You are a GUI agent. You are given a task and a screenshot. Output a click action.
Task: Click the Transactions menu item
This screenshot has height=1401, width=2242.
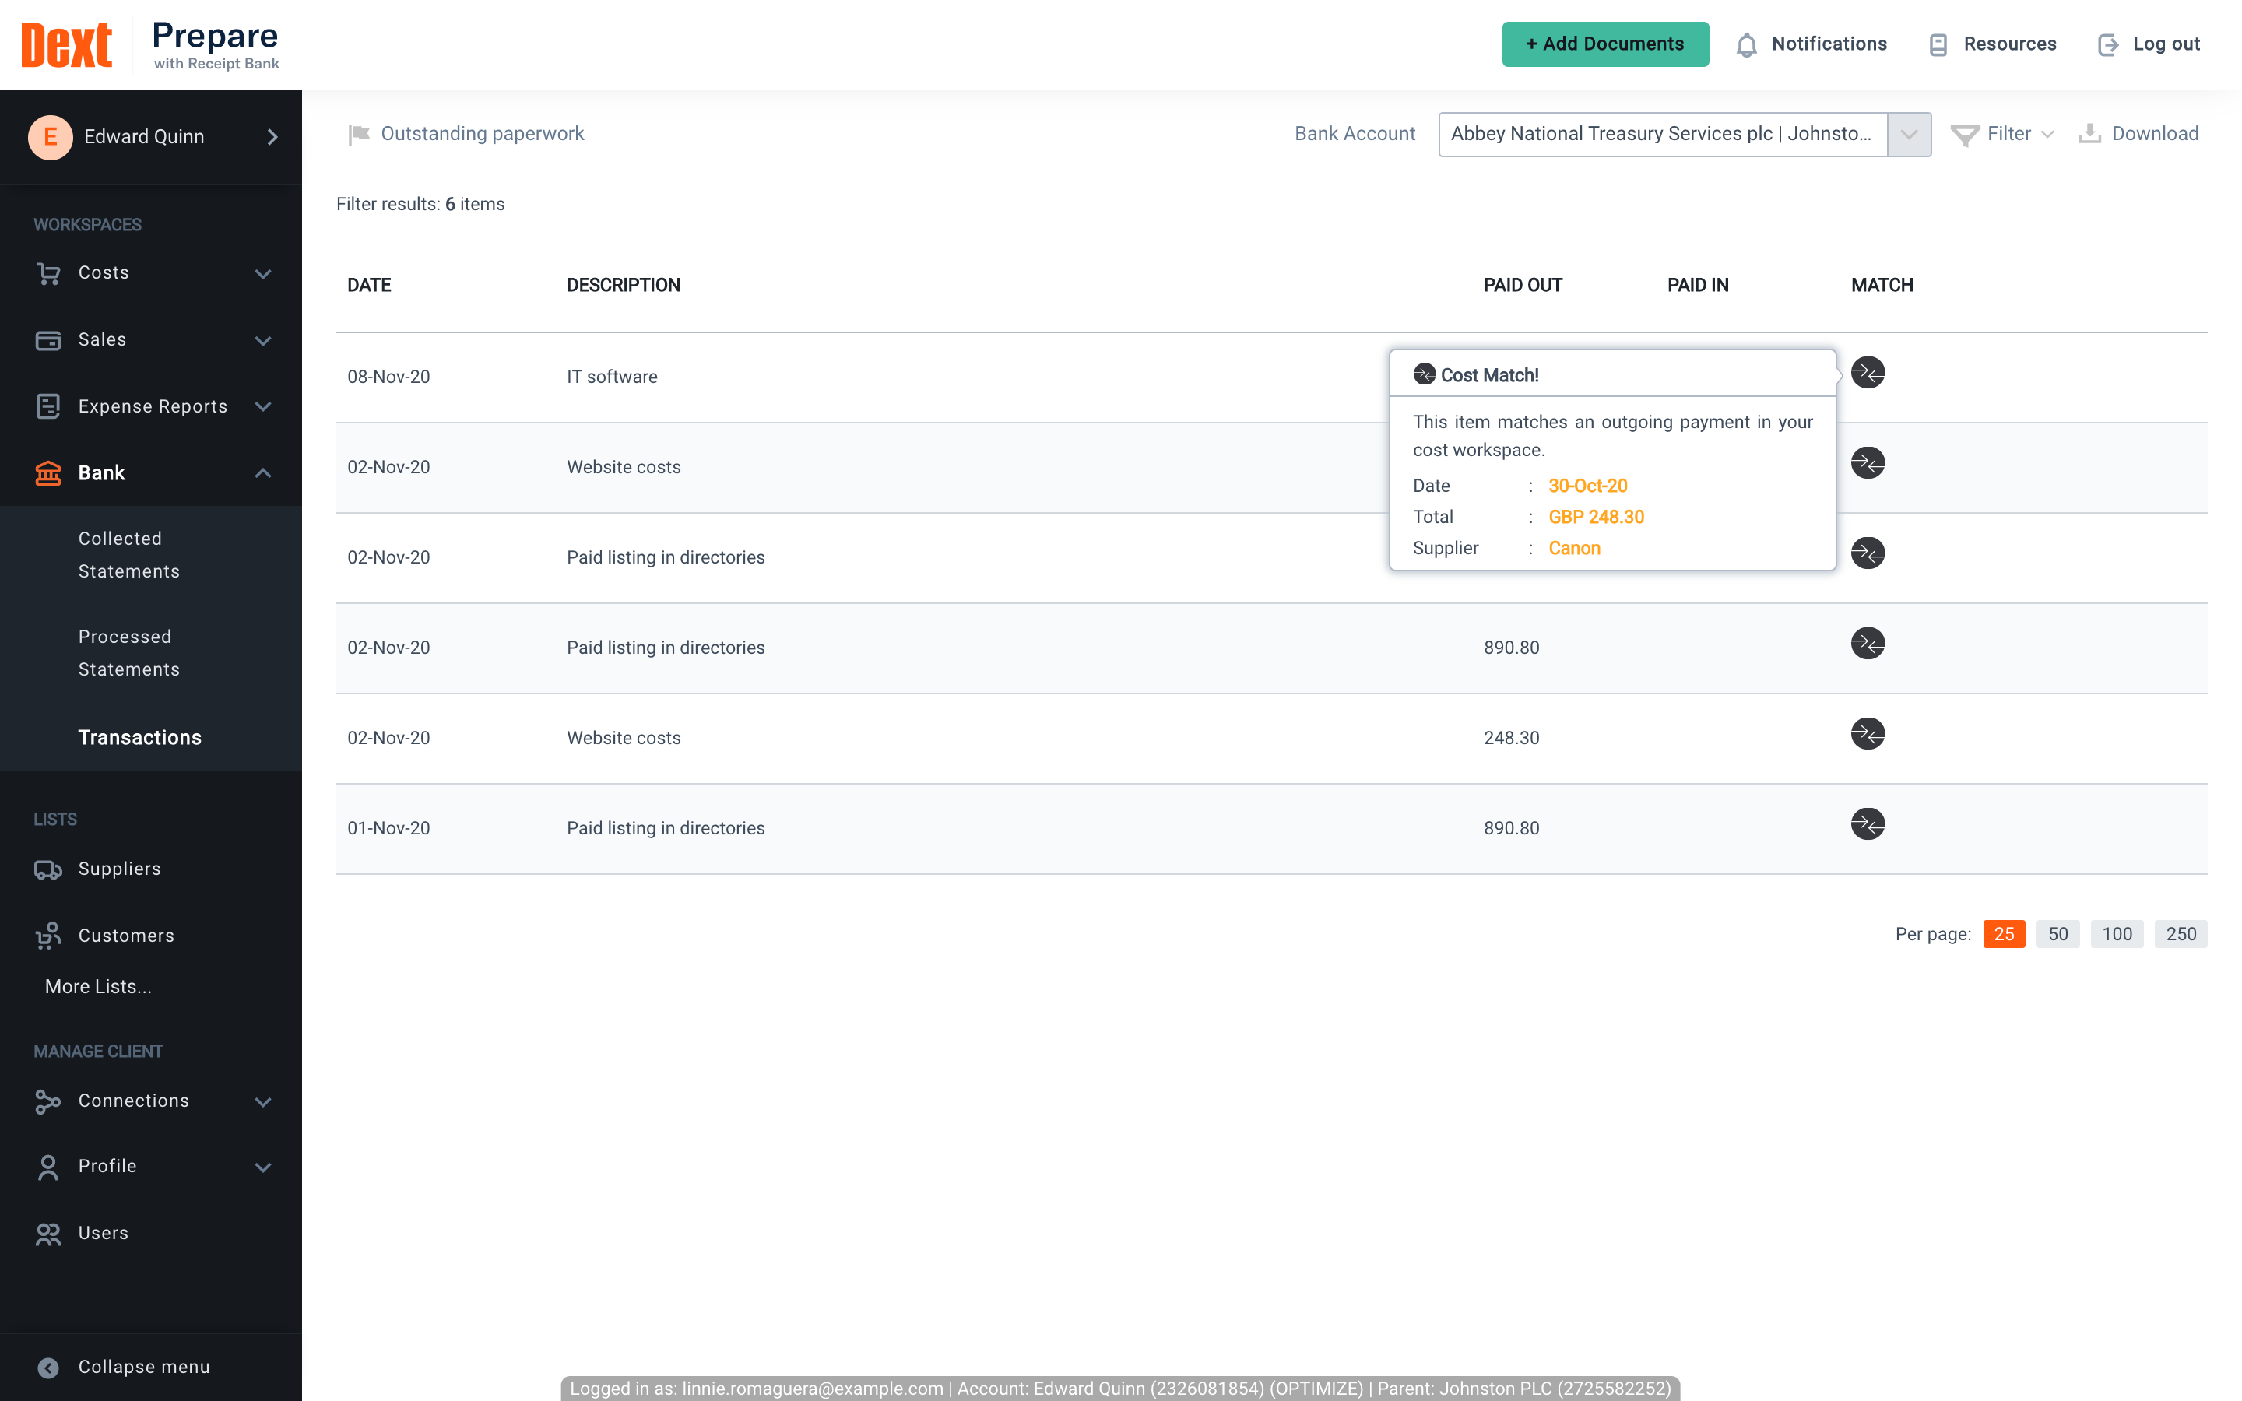pyautogui.click(x=139, y=738)
